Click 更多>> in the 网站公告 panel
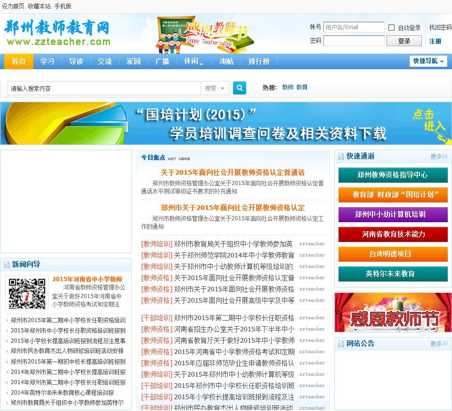 439,344
